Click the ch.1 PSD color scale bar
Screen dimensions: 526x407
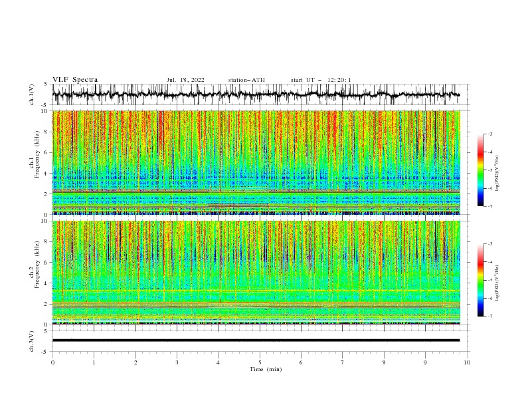click(x=480, y=170)
